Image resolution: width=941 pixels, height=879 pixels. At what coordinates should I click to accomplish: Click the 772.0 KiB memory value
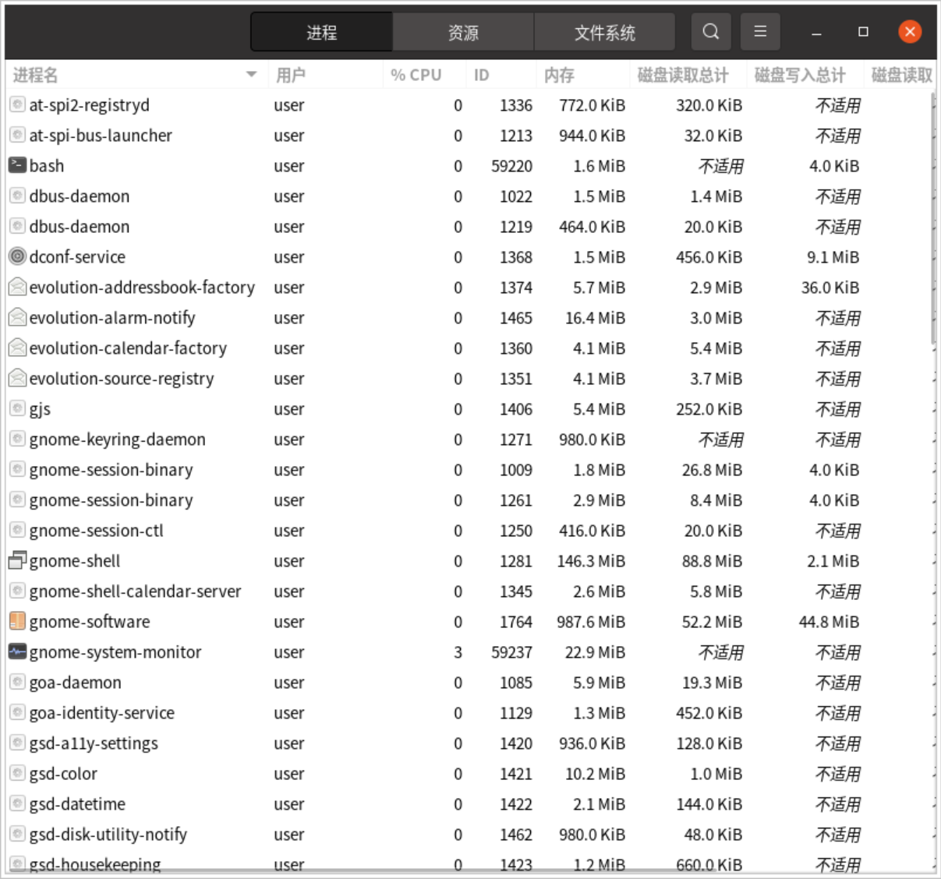point(592,105)
